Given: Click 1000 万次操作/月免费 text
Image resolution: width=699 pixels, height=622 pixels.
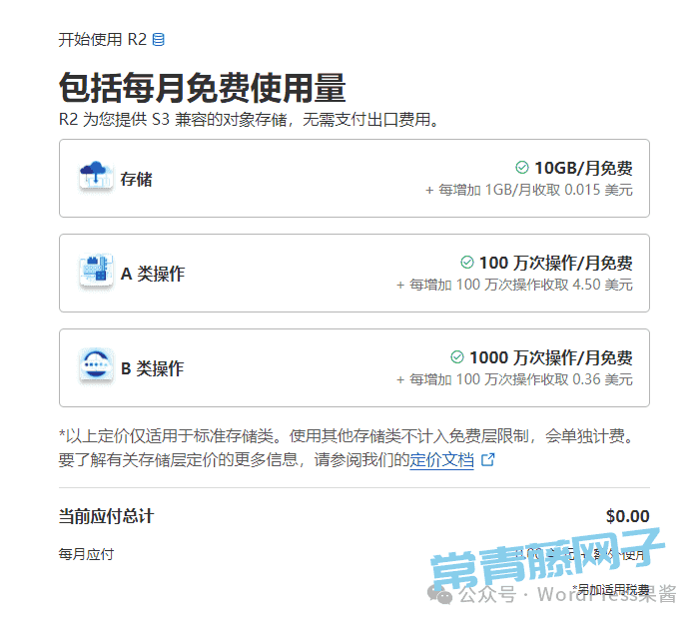Looking at the screenshot, I should click(550, 357).
